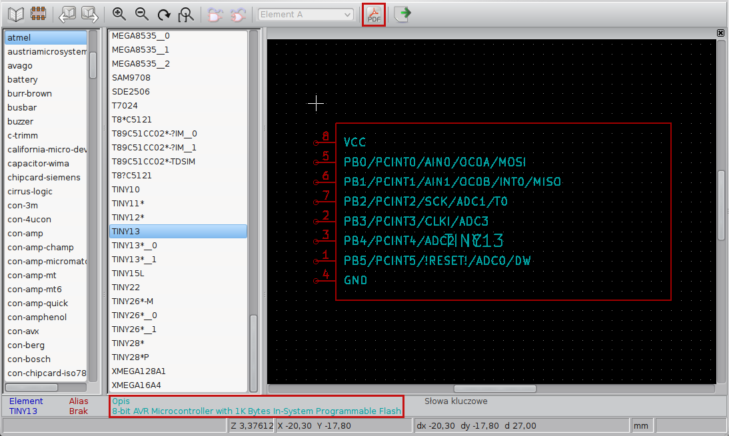Insert component into schematic with green arrow
The image size is (729, 436).
point(402,14)
